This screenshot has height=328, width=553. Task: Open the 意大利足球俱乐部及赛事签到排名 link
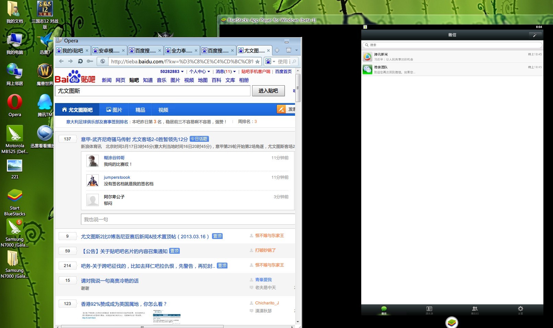(x=97, y=122)
